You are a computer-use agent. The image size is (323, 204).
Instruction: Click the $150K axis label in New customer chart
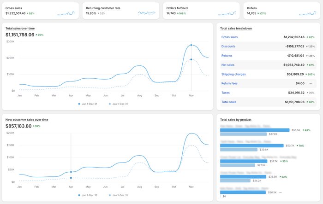coord(10,145)
